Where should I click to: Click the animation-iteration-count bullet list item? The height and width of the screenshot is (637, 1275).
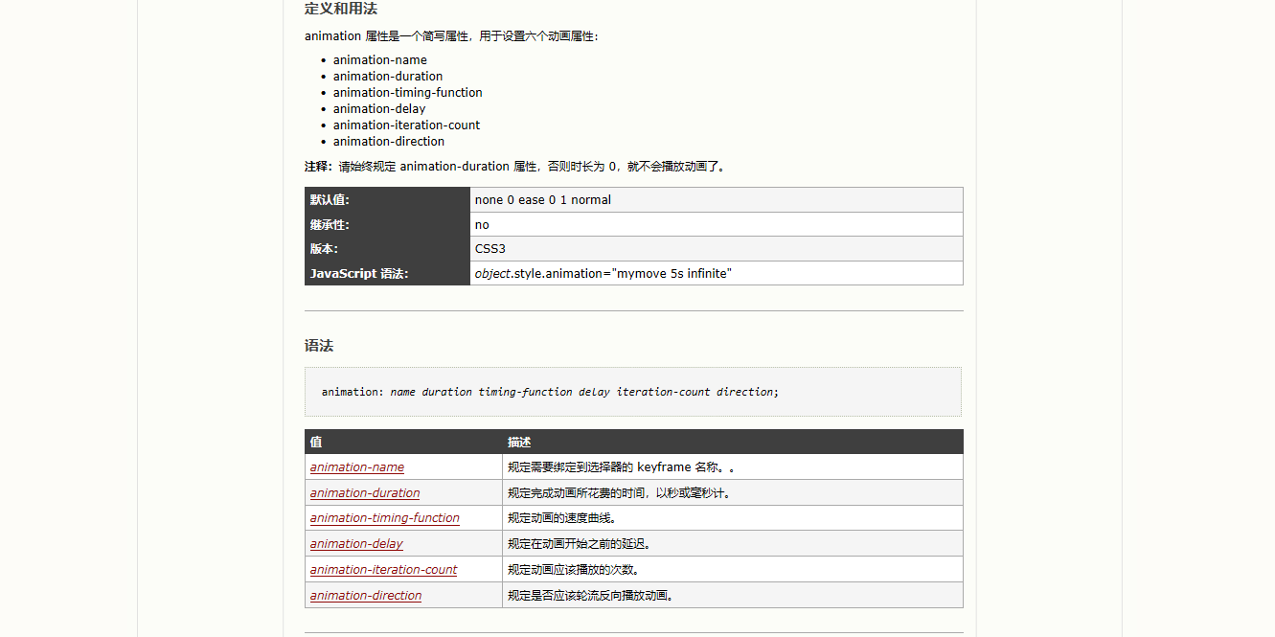point(406,125)
